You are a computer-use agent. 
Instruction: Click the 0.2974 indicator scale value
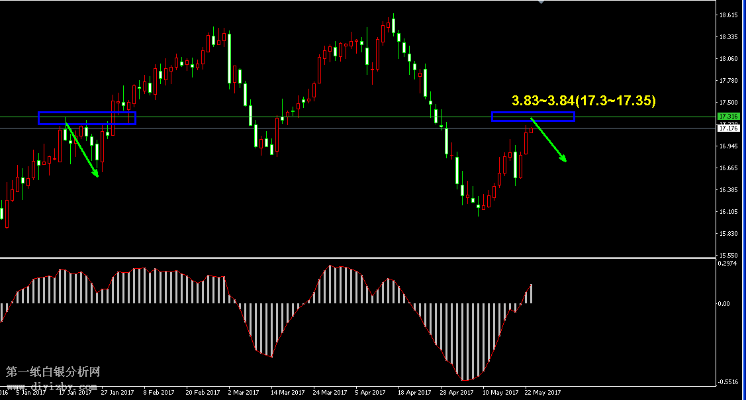click(728, 264)
